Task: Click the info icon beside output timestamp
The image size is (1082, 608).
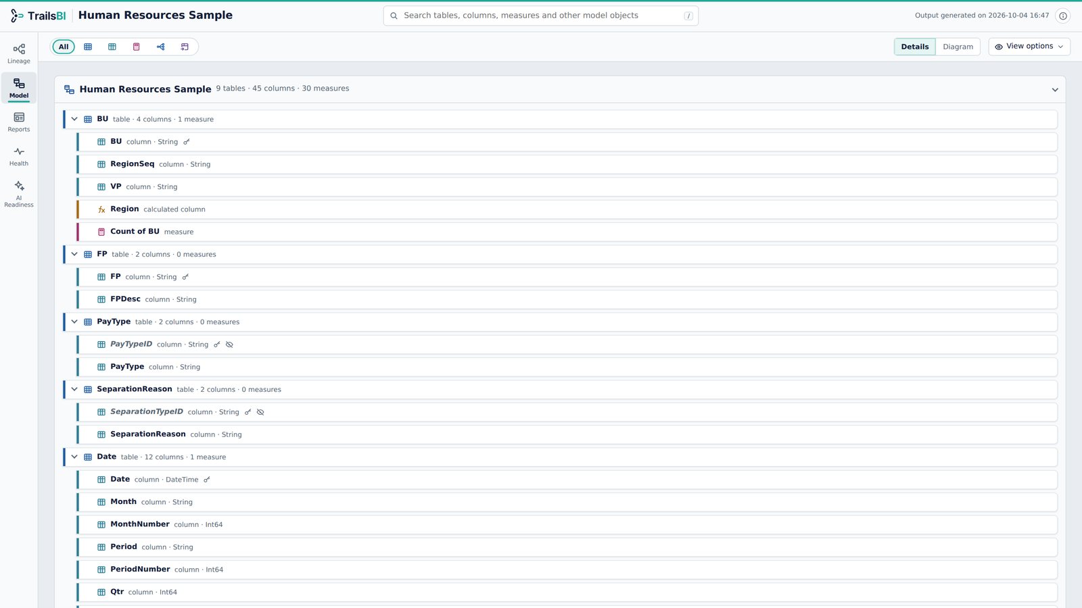Action: point(1063,16)
